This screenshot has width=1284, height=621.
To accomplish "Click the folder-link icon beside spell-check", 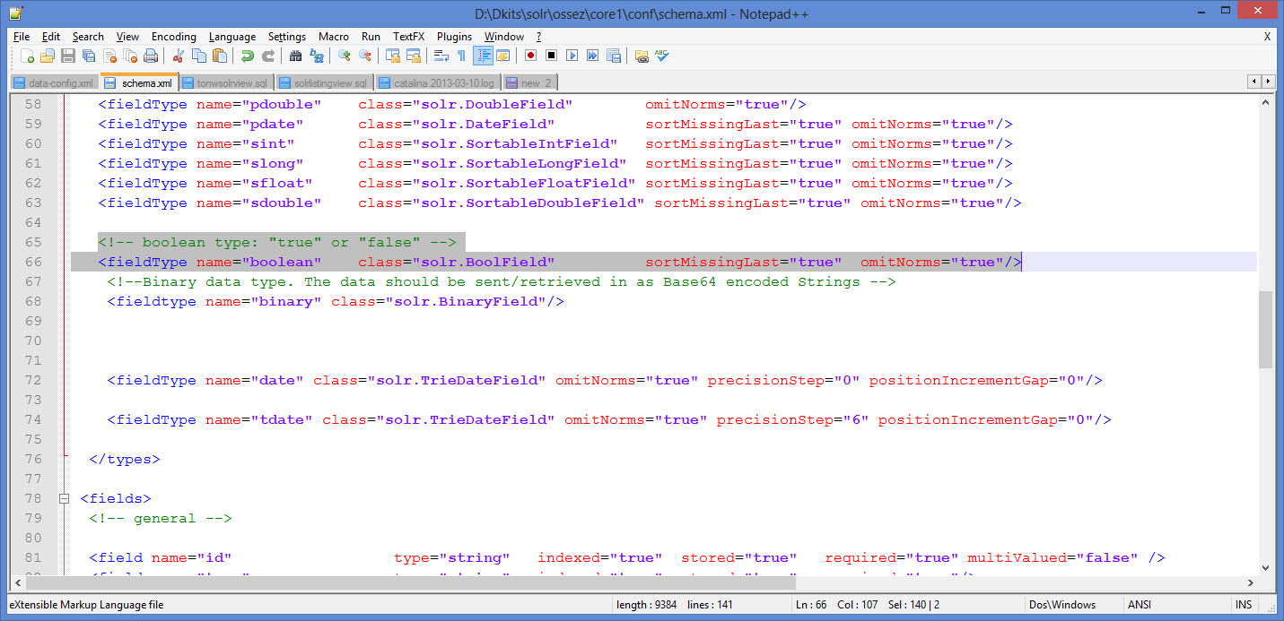I will pos(641,56).
